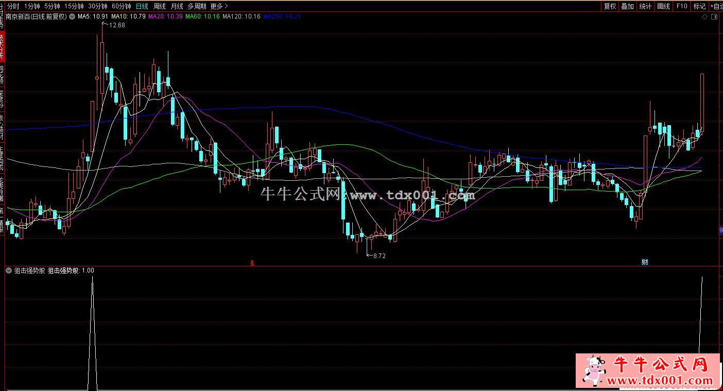723x391 pixels.
Task: Click the red $ event marker
Action: coord(252,263)
